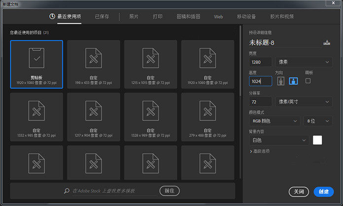The image size is (343, 206).
Task: Select the custom 1217 x 904 preset
Action: click(94, 117)
